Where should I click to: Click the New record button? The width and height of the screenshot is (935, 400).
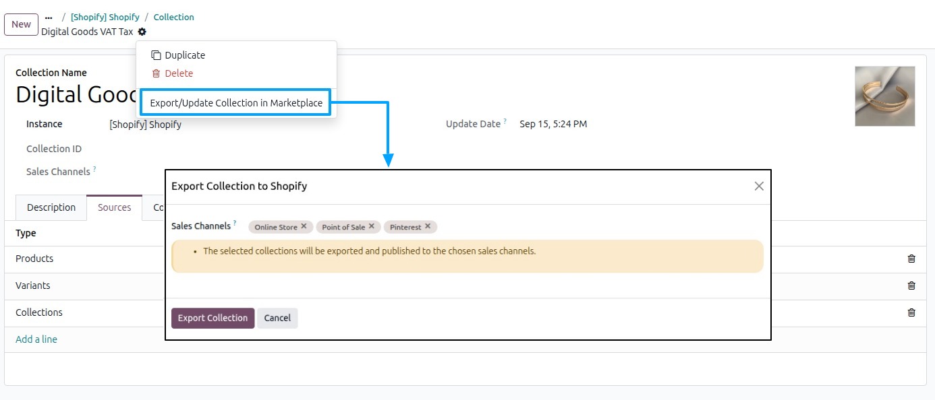pyautogui.click(x=21, y=24)
